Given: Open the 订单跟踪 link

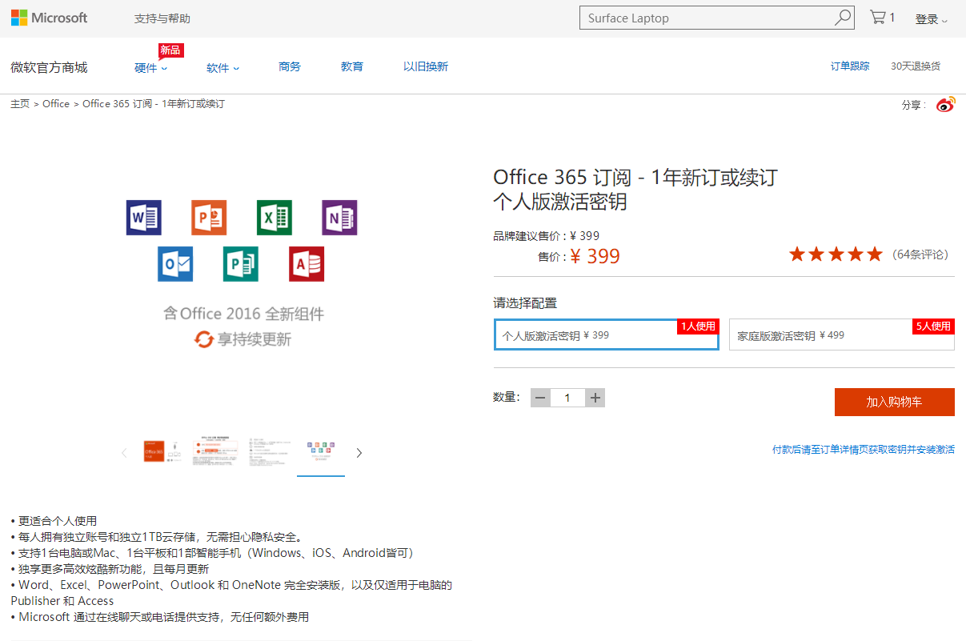Looking at the screenshot, I should coord(850,66).
